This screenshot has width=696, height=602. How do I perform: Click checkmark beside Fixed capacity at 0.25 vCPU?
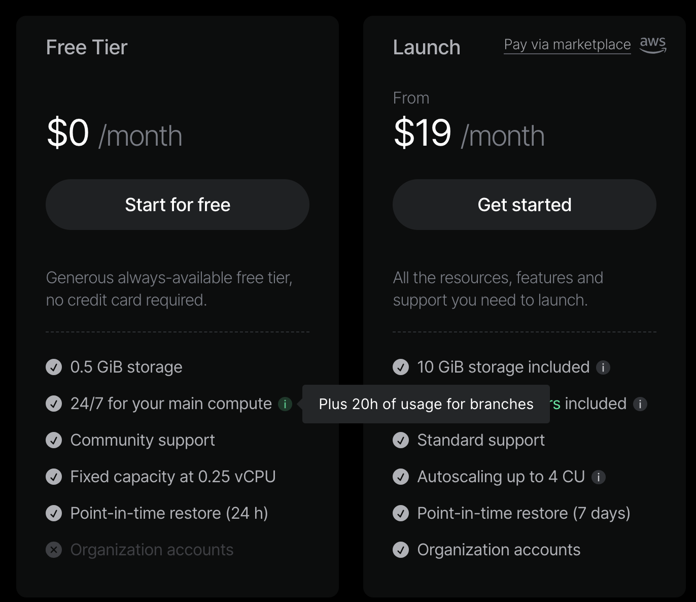pyautogui.click(x=54, y=477)
